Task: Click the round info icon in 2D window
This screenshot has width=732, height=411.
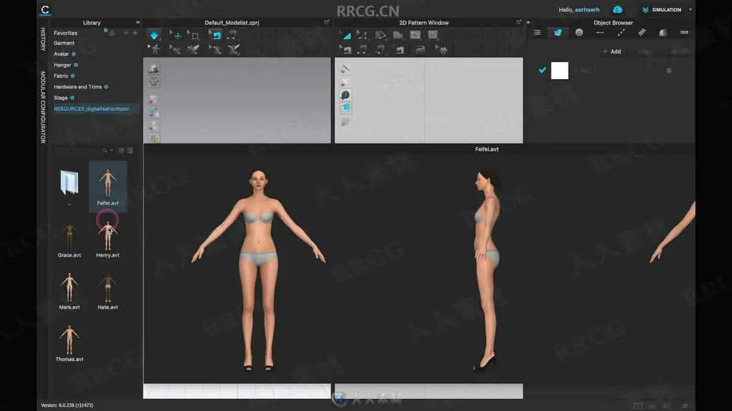Action: click(345, 95)
